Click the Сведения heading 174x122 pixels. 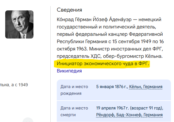[x=69, y=10]
